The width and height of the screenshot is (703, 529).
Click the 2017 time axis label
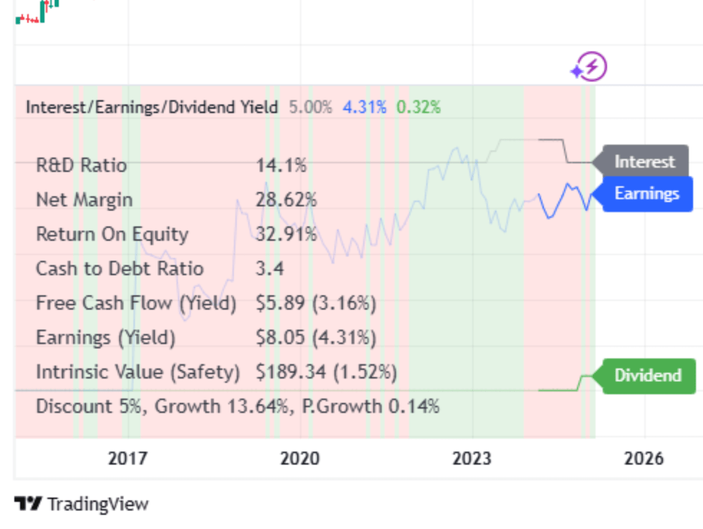[x=128, y=458]
